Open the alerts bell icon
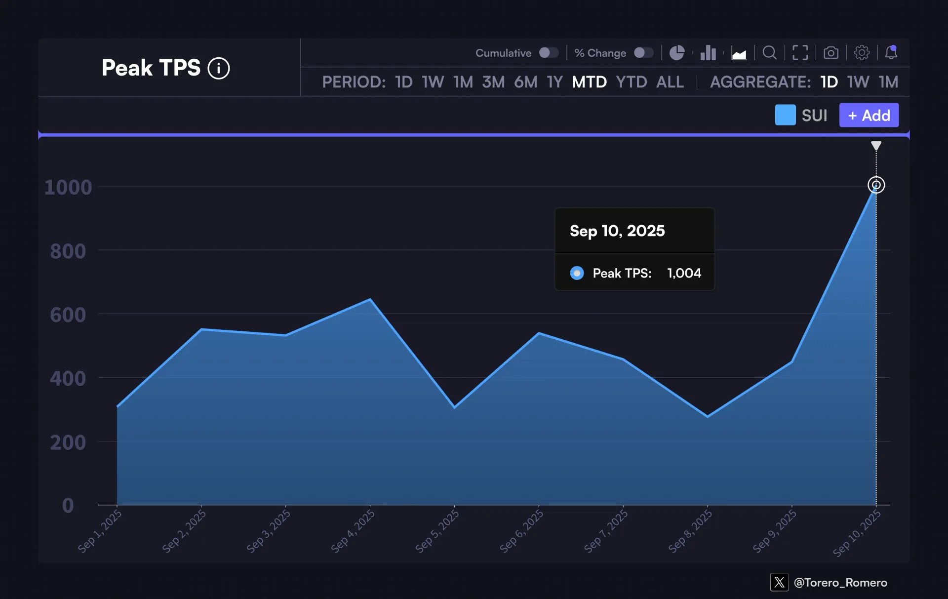Viewport: 948px width, 599px height. (891, 52)
